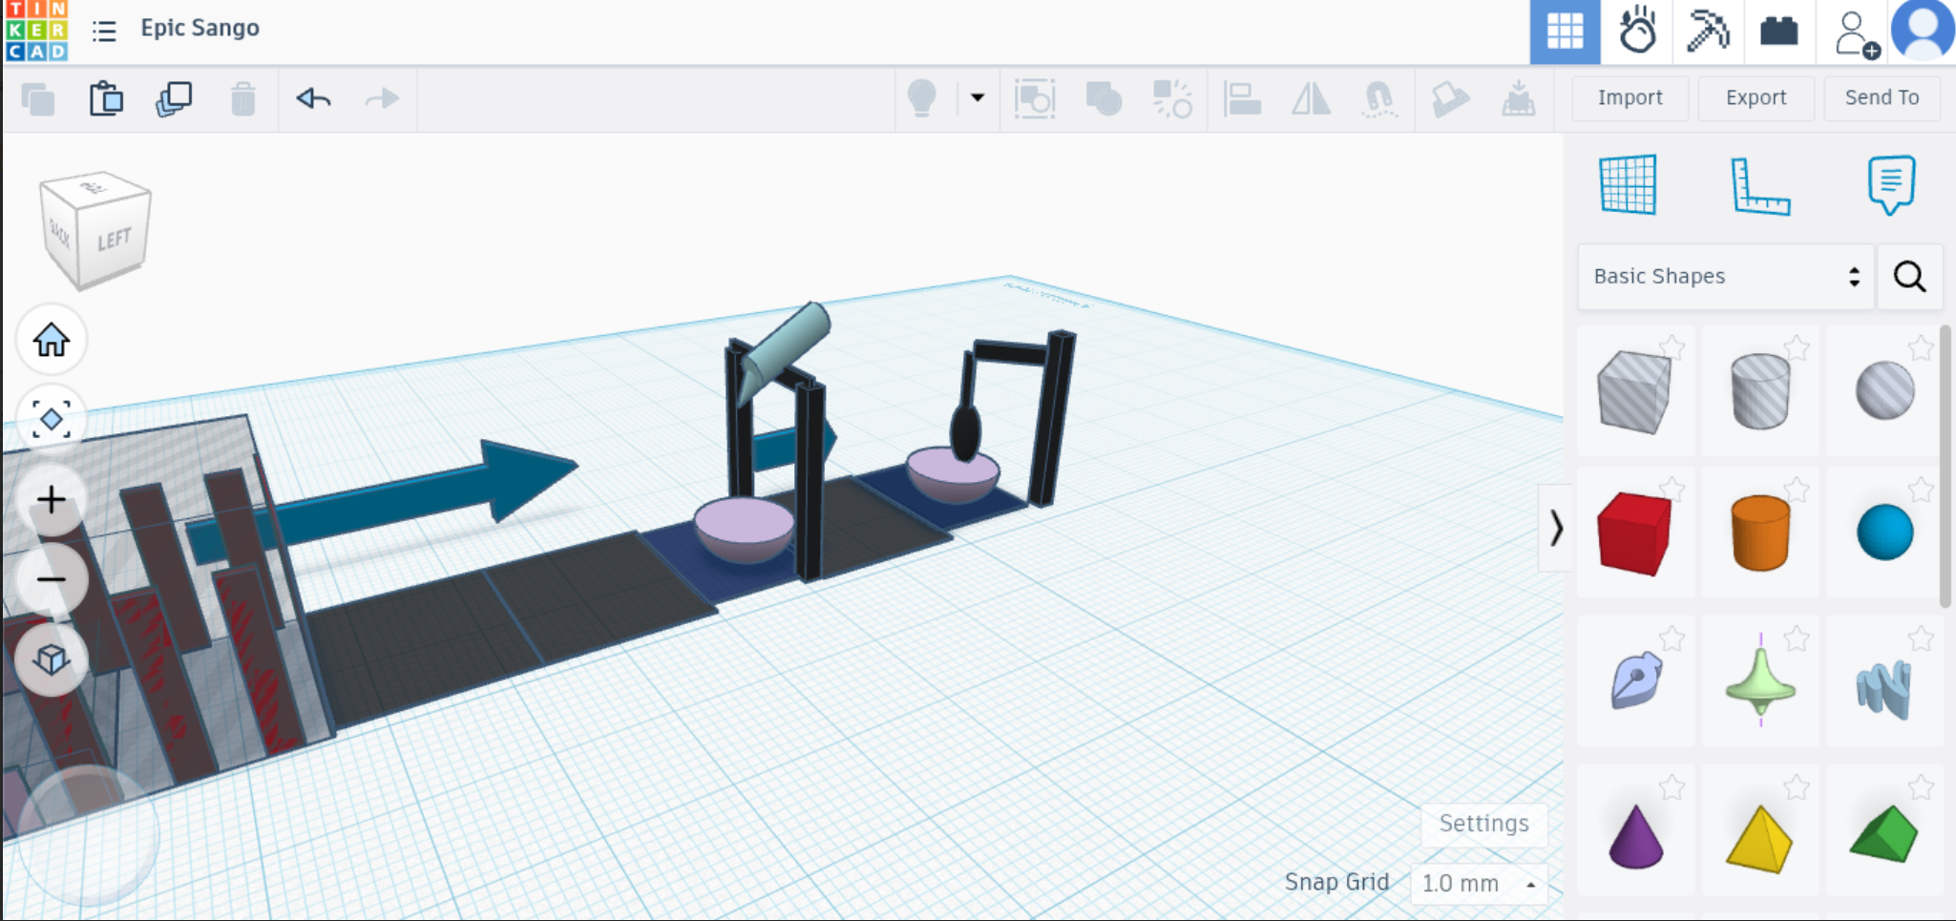Favorite the orange Cylinder with its star
Viewport: 1956px width, 921px height.
pos(1797,490)
